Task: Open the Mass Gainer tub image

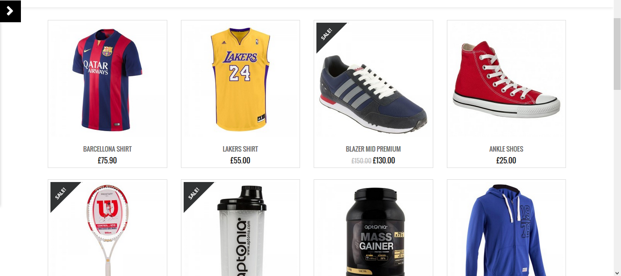Action: click(373, 229)
